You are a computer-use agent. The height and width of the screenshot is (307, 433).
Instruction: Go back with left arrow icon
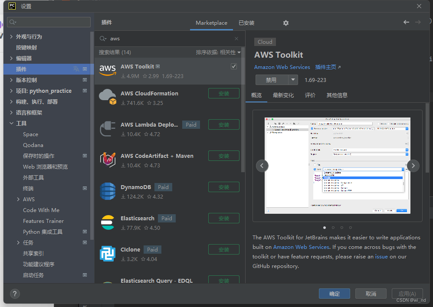tap(406, 23)
